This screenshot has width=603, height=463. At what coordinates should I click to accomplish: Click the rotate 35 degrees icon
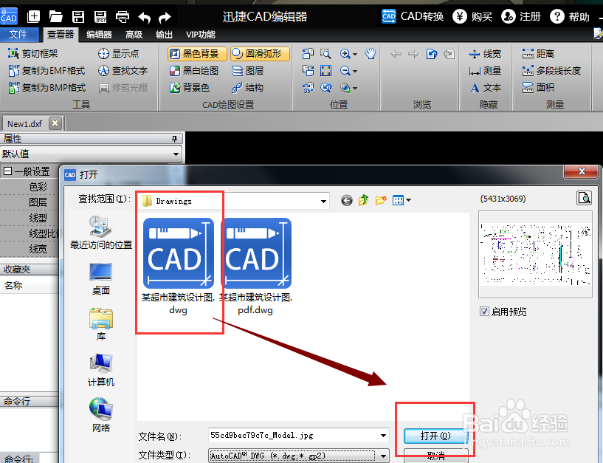[x=308, y=88]
